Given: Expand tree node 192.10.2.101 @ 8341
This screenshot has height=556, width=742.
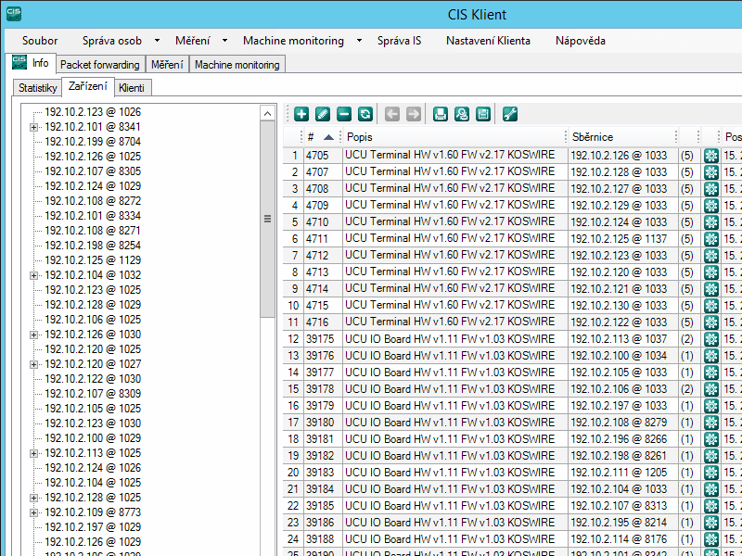Looking at the screenshot, I should pos(33,127).
